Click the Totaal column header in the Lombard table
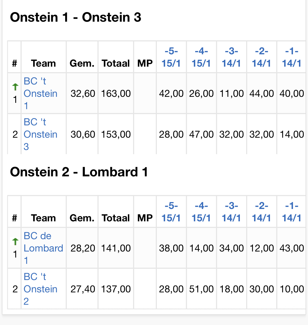 tap(116, 218)
